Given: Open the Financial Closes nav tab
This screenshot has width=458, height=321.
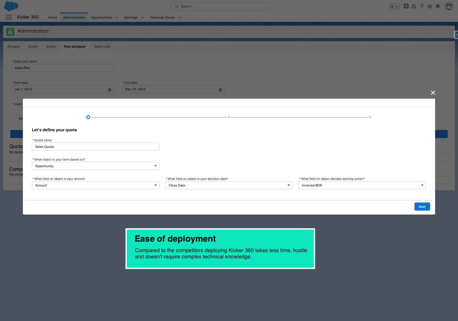Looking at the screenshot, I should 162,17.
